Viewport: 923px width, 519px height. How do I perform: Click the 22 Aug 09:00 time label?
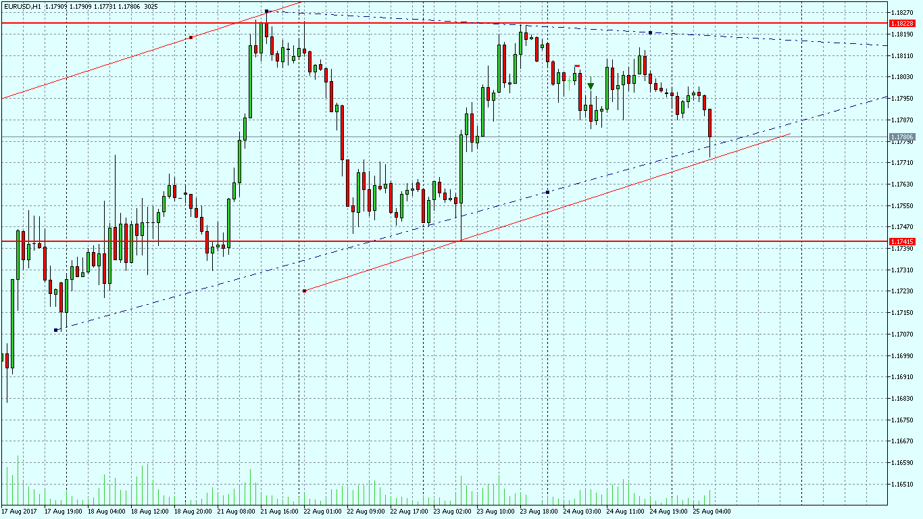(x=365, y=512)
